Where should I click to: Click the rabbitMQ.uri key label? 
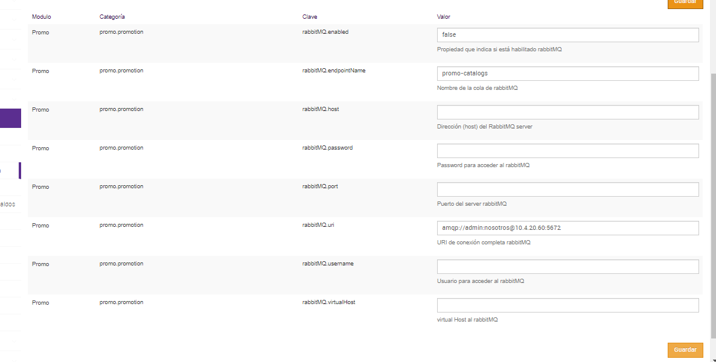pyautogui.click(x=318, y=225)
